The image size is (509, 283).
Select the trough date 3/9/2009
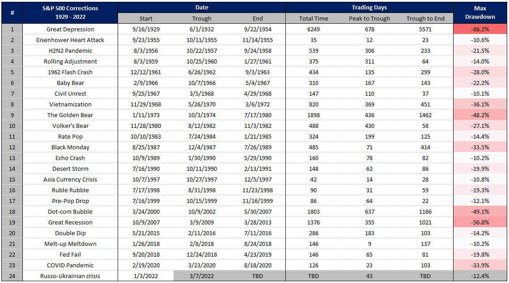[x=202, y=222]
